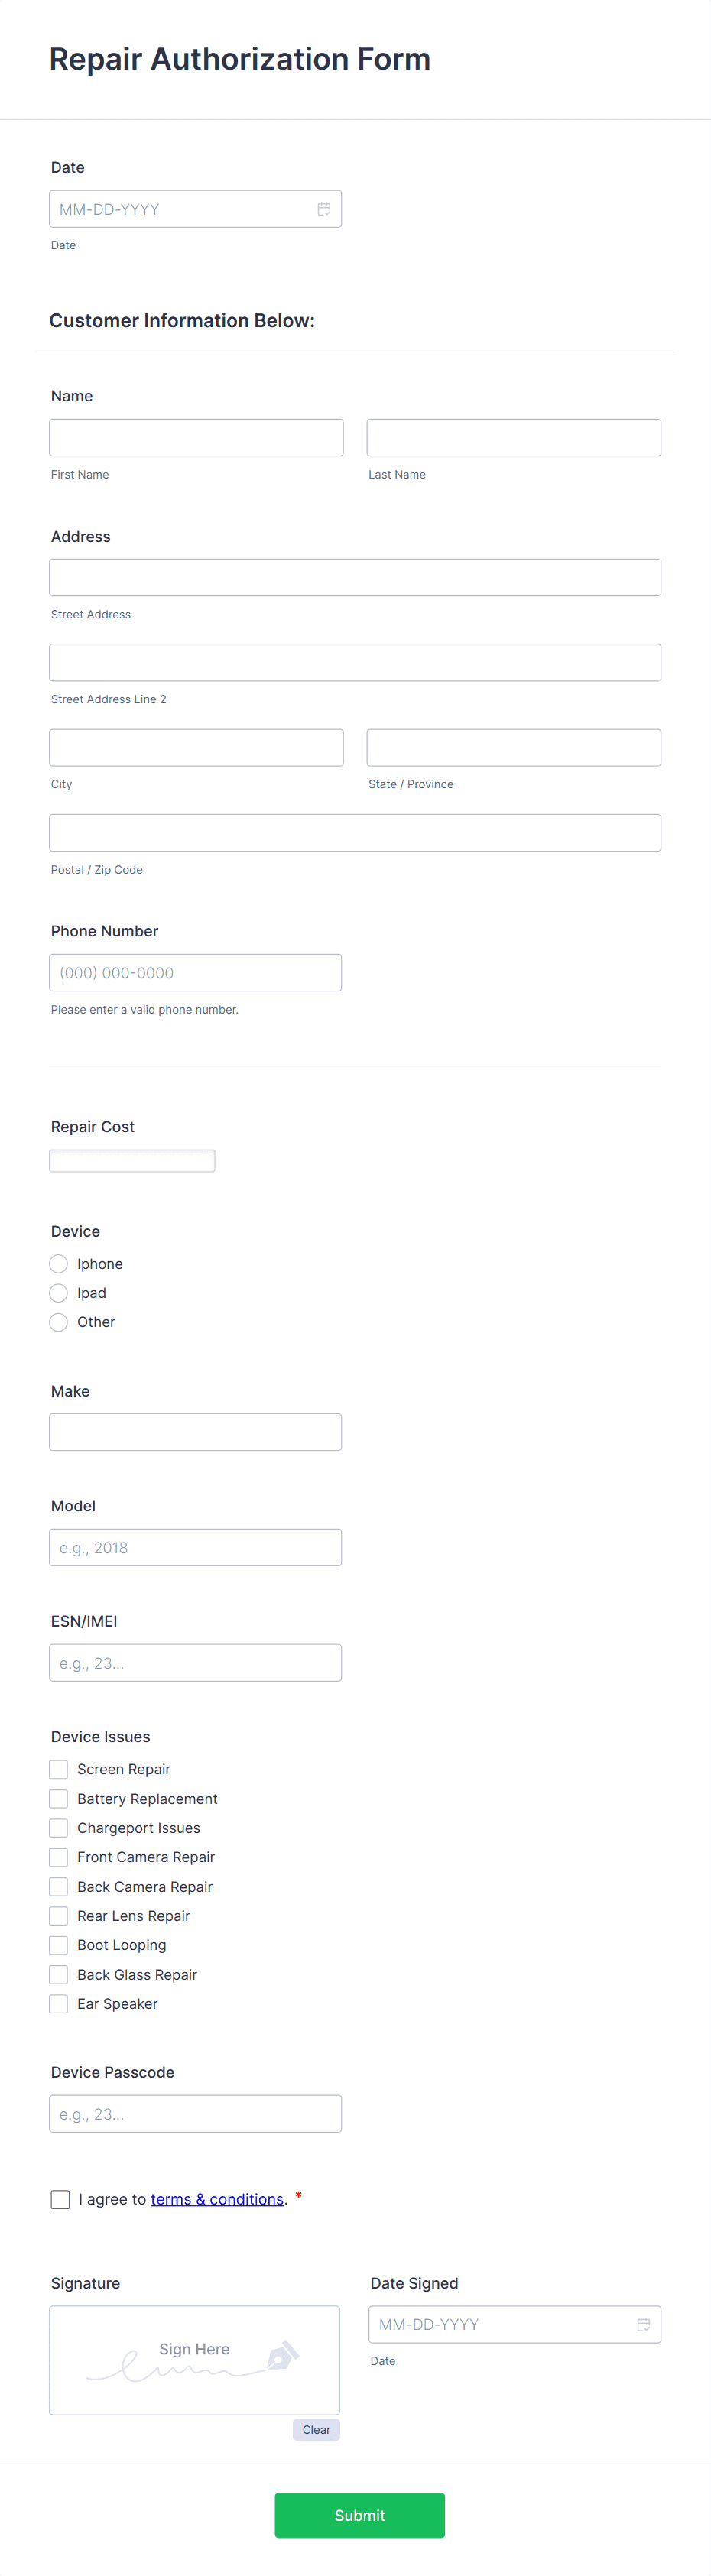
Task: Click the signature pen icon in Sign Here area
Action: tap(283, 2357)
